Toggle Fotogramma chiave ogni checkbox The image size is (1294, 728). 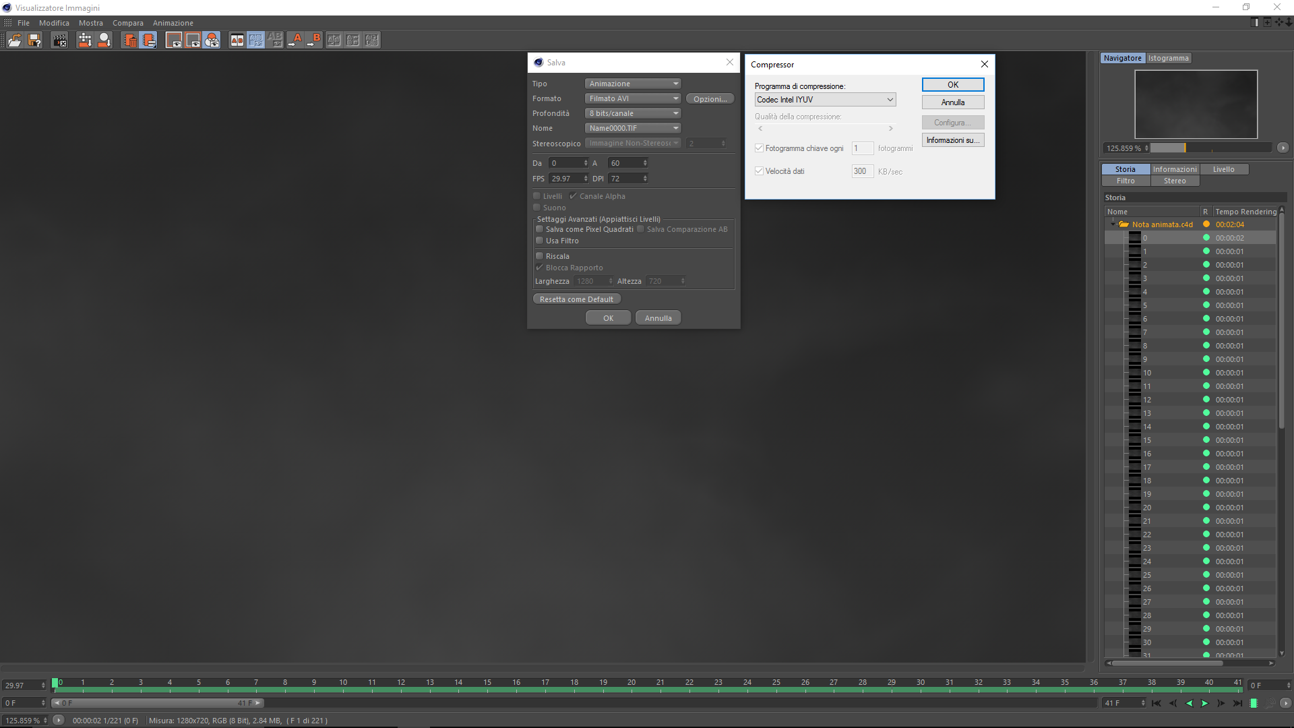(760, 148)
